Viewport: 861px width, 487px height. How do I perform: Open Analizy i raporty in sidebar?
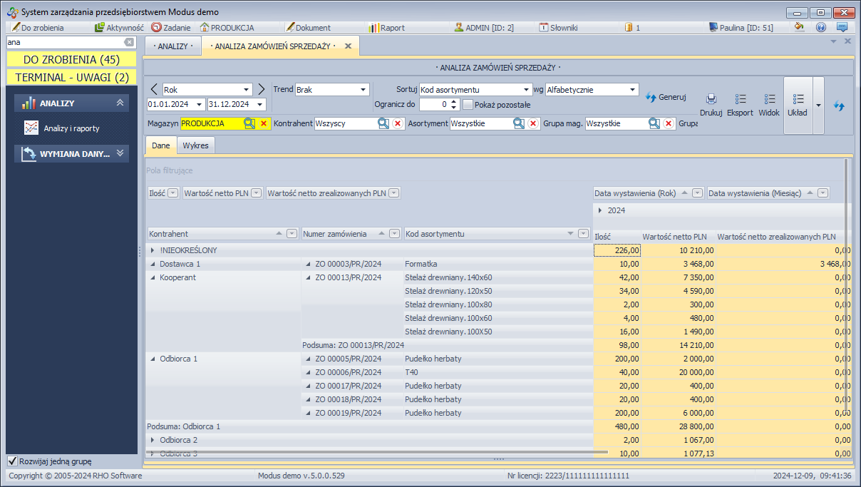71,128
